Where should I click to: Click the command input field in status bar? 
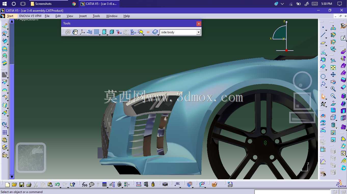(x=292, y=192)
